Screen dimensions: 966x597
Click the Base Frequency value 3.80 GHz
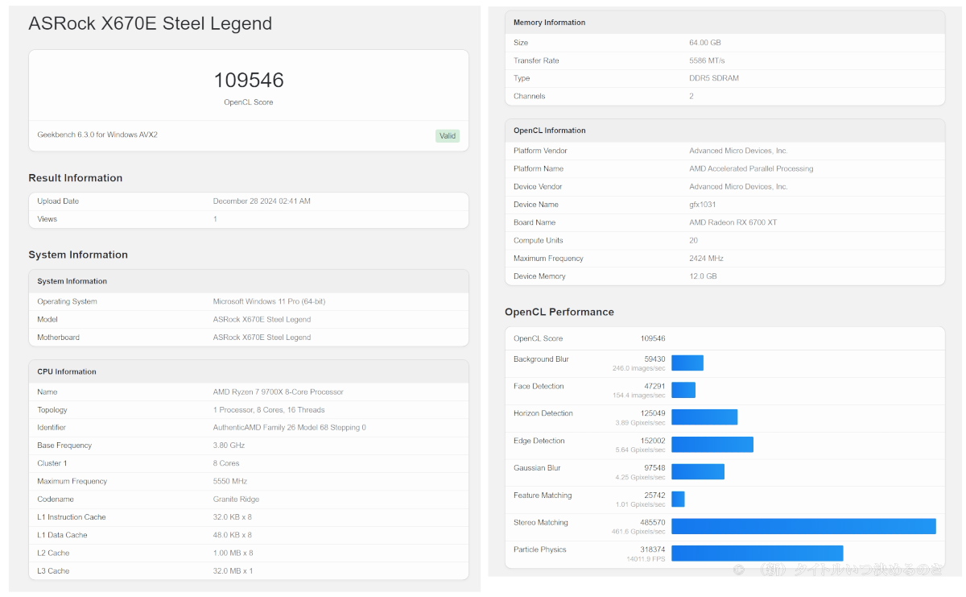click(x=229, y=446)
